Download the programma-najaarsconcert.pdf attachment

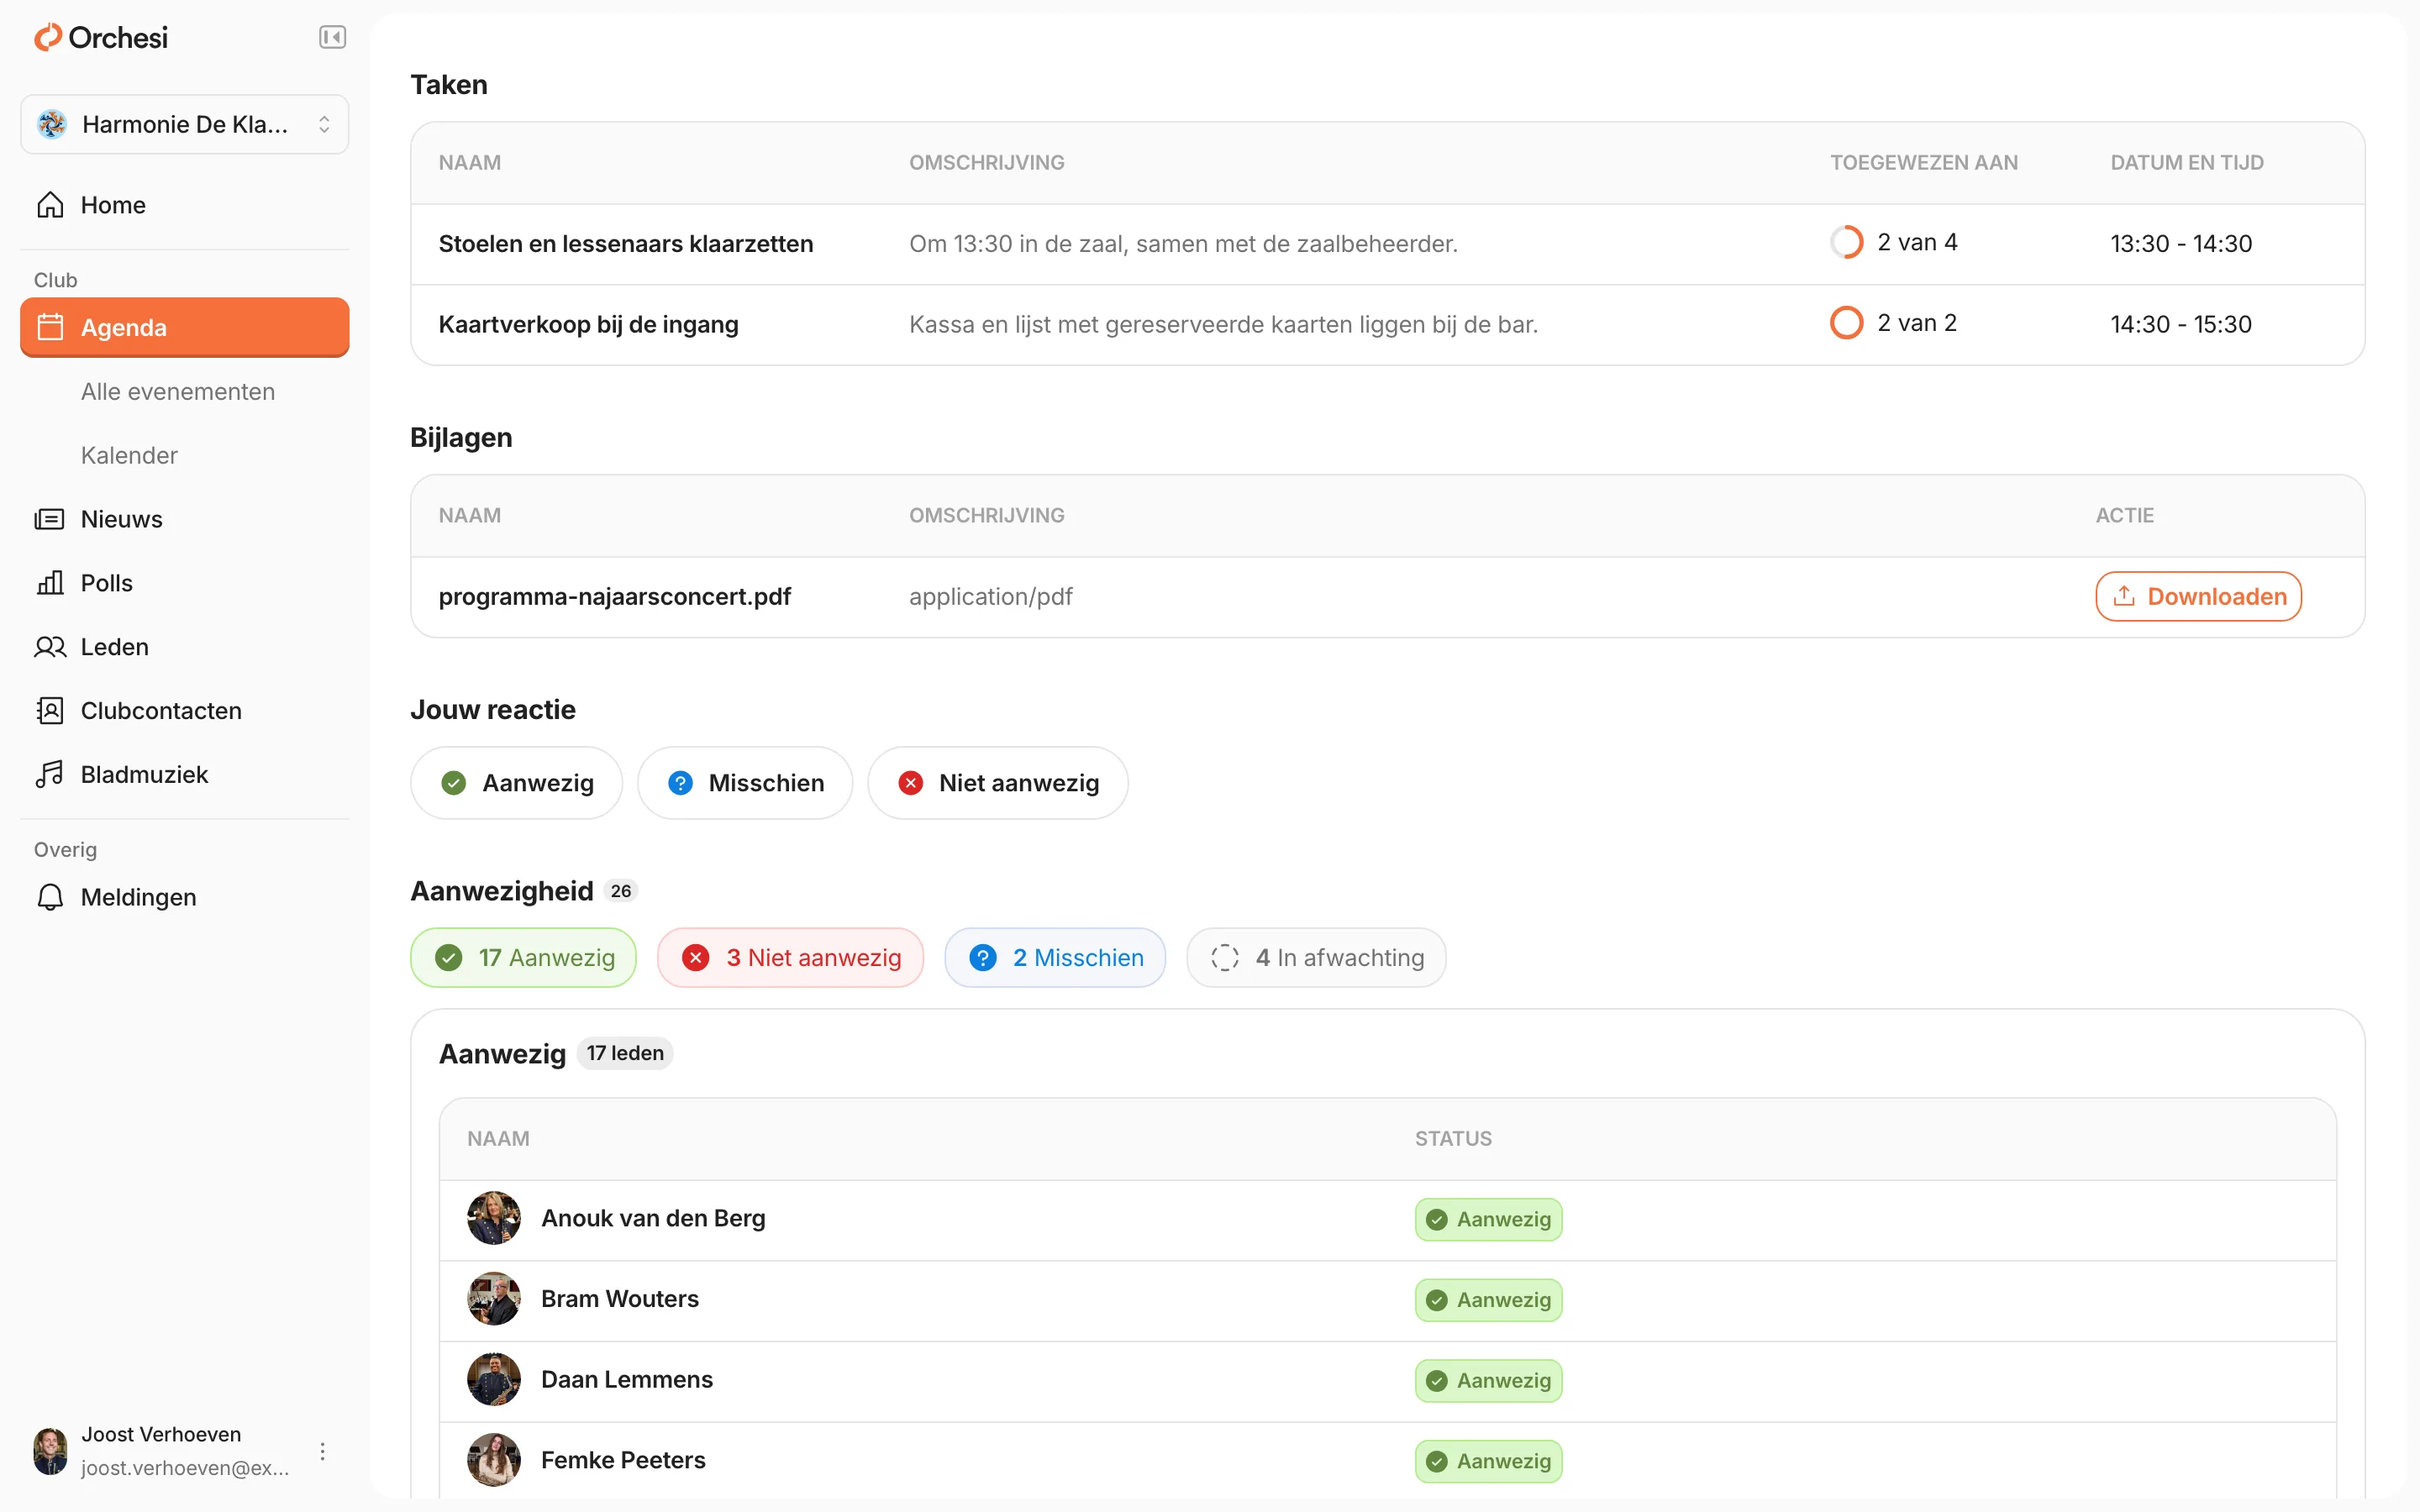2198,597
